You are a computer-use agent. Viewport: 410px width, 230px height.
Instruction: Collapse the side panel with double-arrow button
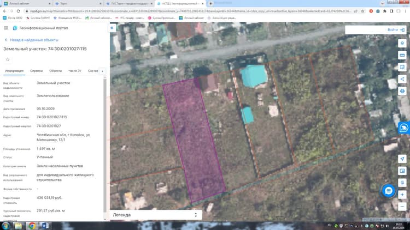(112, 28)
